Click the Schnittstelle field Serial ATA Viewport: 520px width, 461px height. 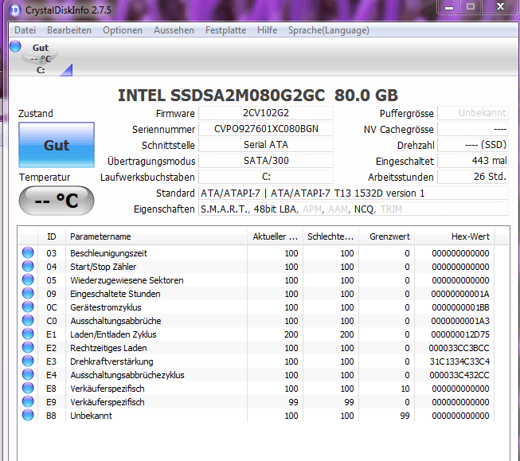[266, 145]
